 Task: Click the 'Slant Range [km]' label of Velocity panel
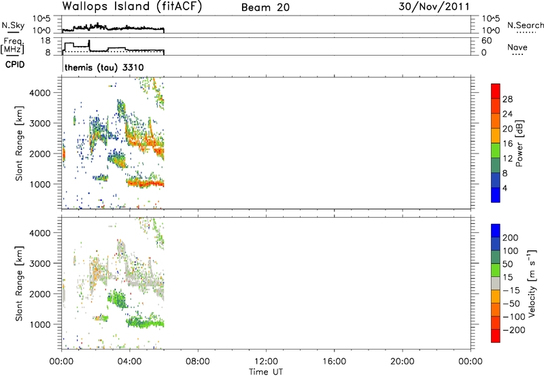19,284
